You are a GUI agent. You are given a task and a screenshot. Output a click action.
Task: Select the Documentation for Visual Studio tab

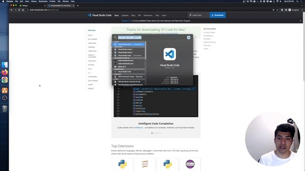click(61, 6)
